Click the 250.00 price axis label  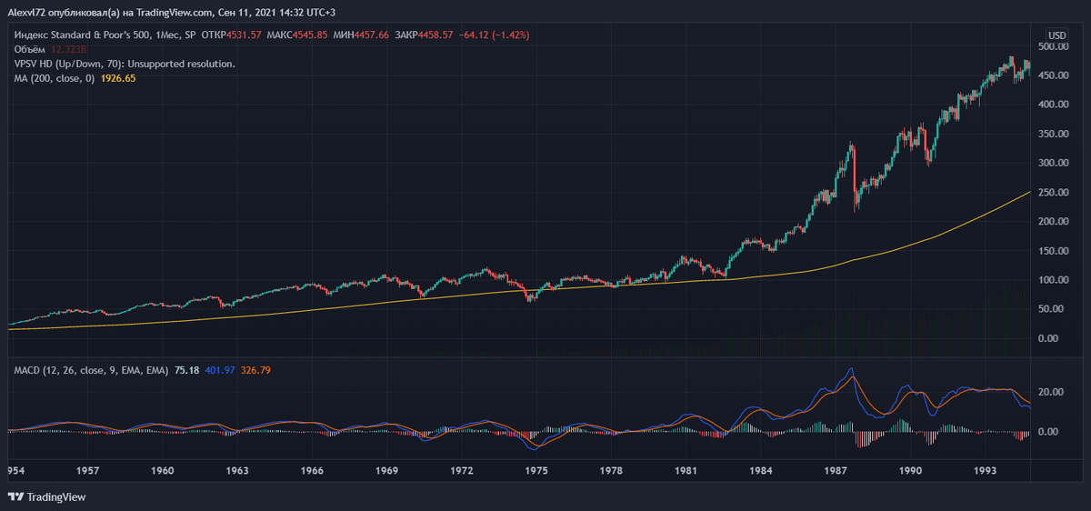1053,192
